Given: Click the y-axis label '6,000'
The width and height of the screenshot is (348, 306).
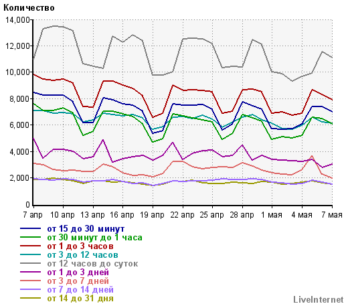Looking at the screenshot, I should pyautogui.click(x=19, y=125).
